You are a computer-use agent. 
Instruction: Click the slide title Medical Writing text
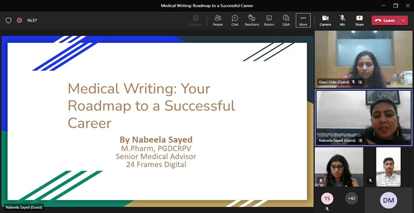[152, 106]
